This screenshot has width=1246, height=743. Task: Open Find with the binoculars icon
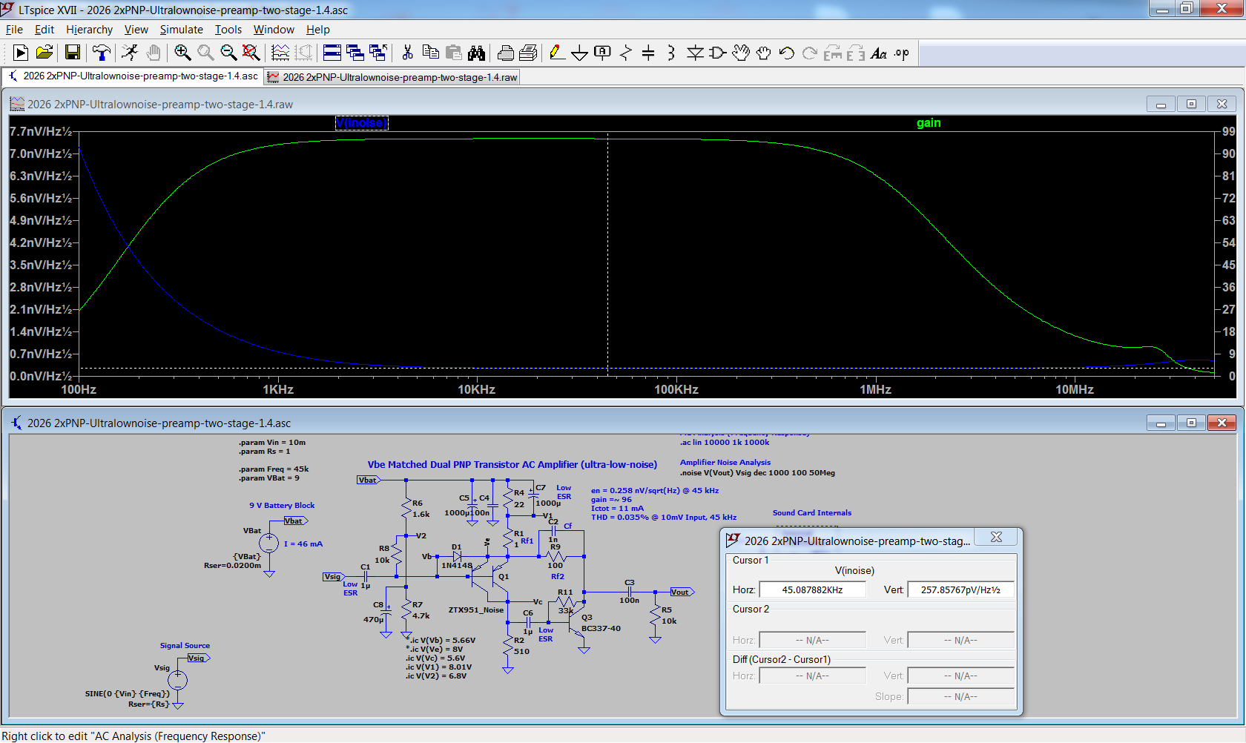pos(476,53)
